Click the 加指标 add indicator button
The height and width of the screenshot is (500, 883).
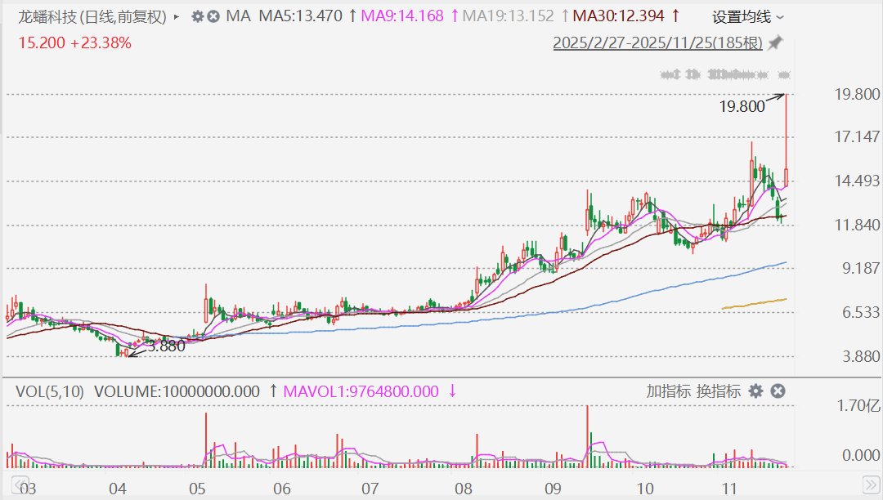668,391
